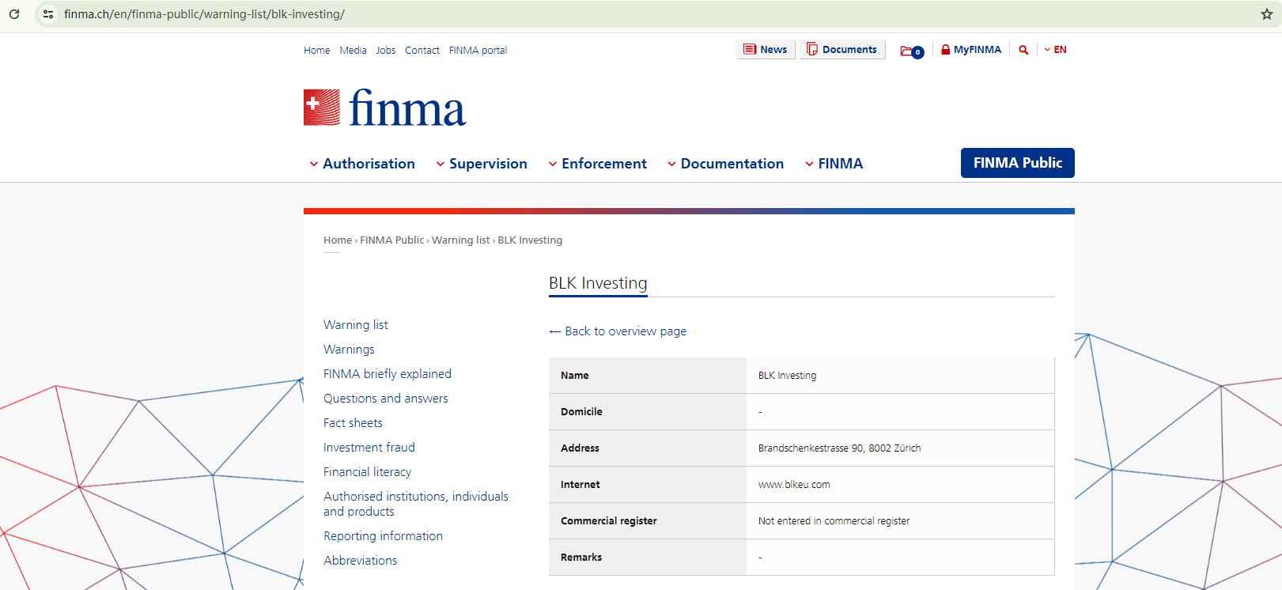Open the News button
This screenshot has width=1282, height=590.
click(x=765, y=50)
